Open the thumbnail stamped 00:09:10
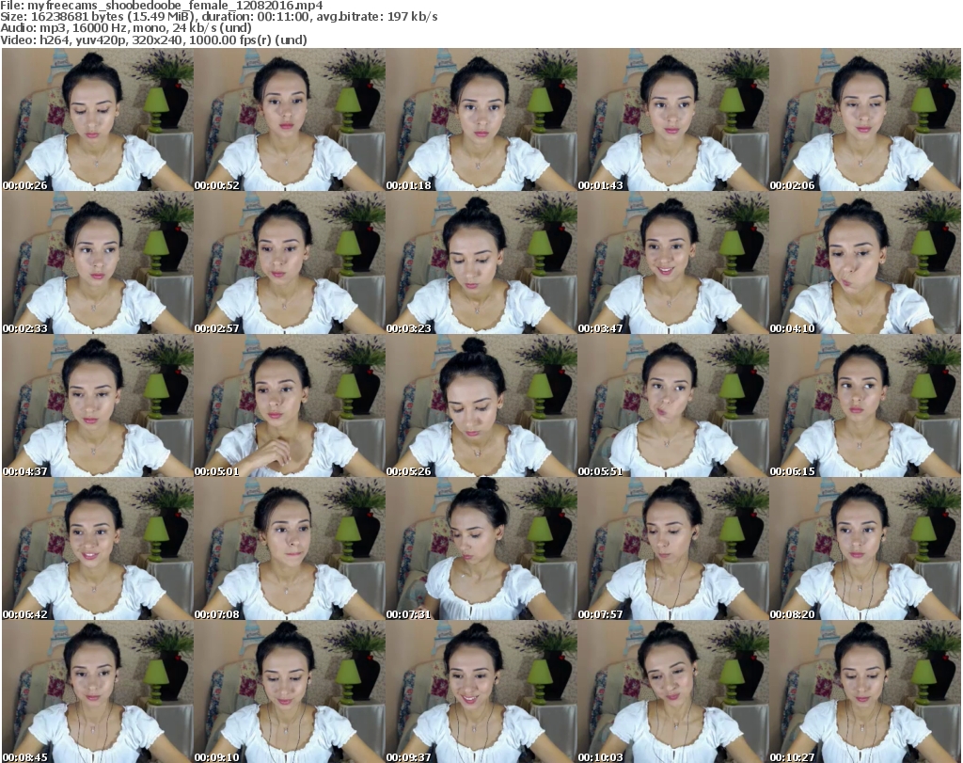Viewport: 963px width, 763px height. [x=290, y=691]
